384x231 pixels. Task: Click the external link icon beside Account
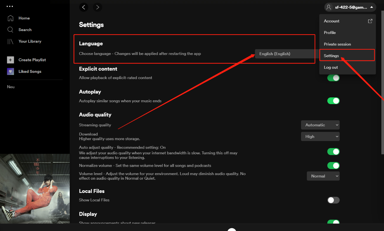pyautogui.click(x=370, y=21)
